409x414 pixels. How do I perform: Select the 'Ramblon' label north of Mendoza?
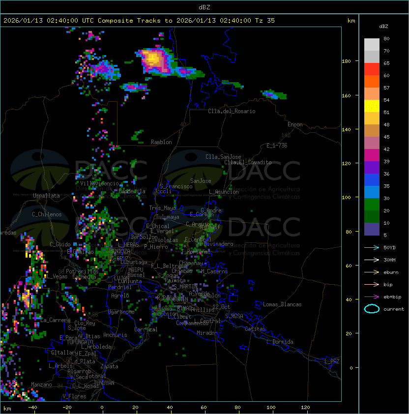[x=161, y=142]
